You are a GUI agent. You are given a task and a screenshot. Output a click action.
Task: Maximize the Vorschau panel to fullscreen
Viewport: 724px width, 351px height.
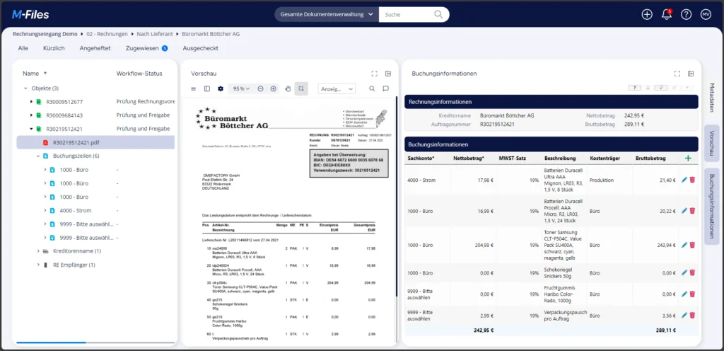pos(375,74)
